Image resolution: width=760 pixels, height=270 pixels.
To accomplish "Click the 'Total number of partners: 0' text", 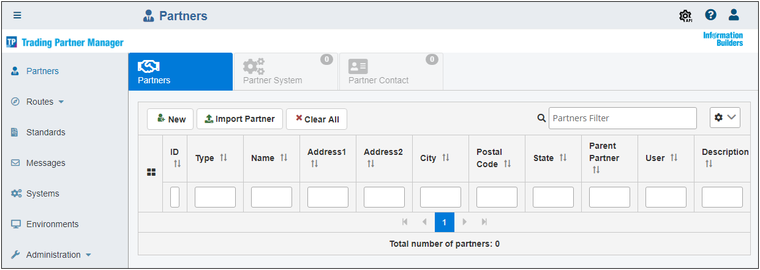I will tap(445, 244).
